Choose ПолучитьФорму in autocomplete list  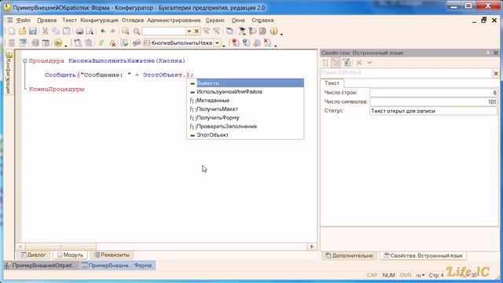coord(245,118)
